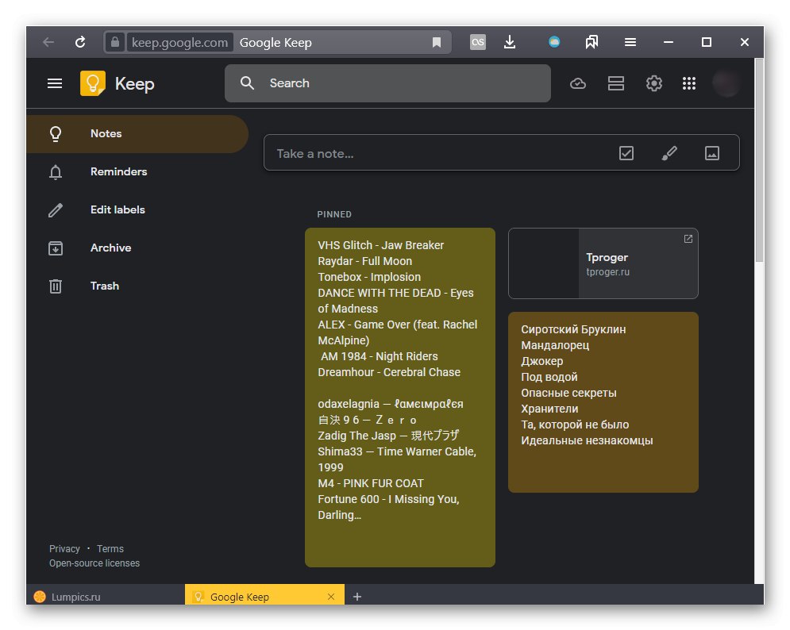This screenshot has height=630, width=790.
Task: Open the tproger.ru link card
Action: (603, 263)
